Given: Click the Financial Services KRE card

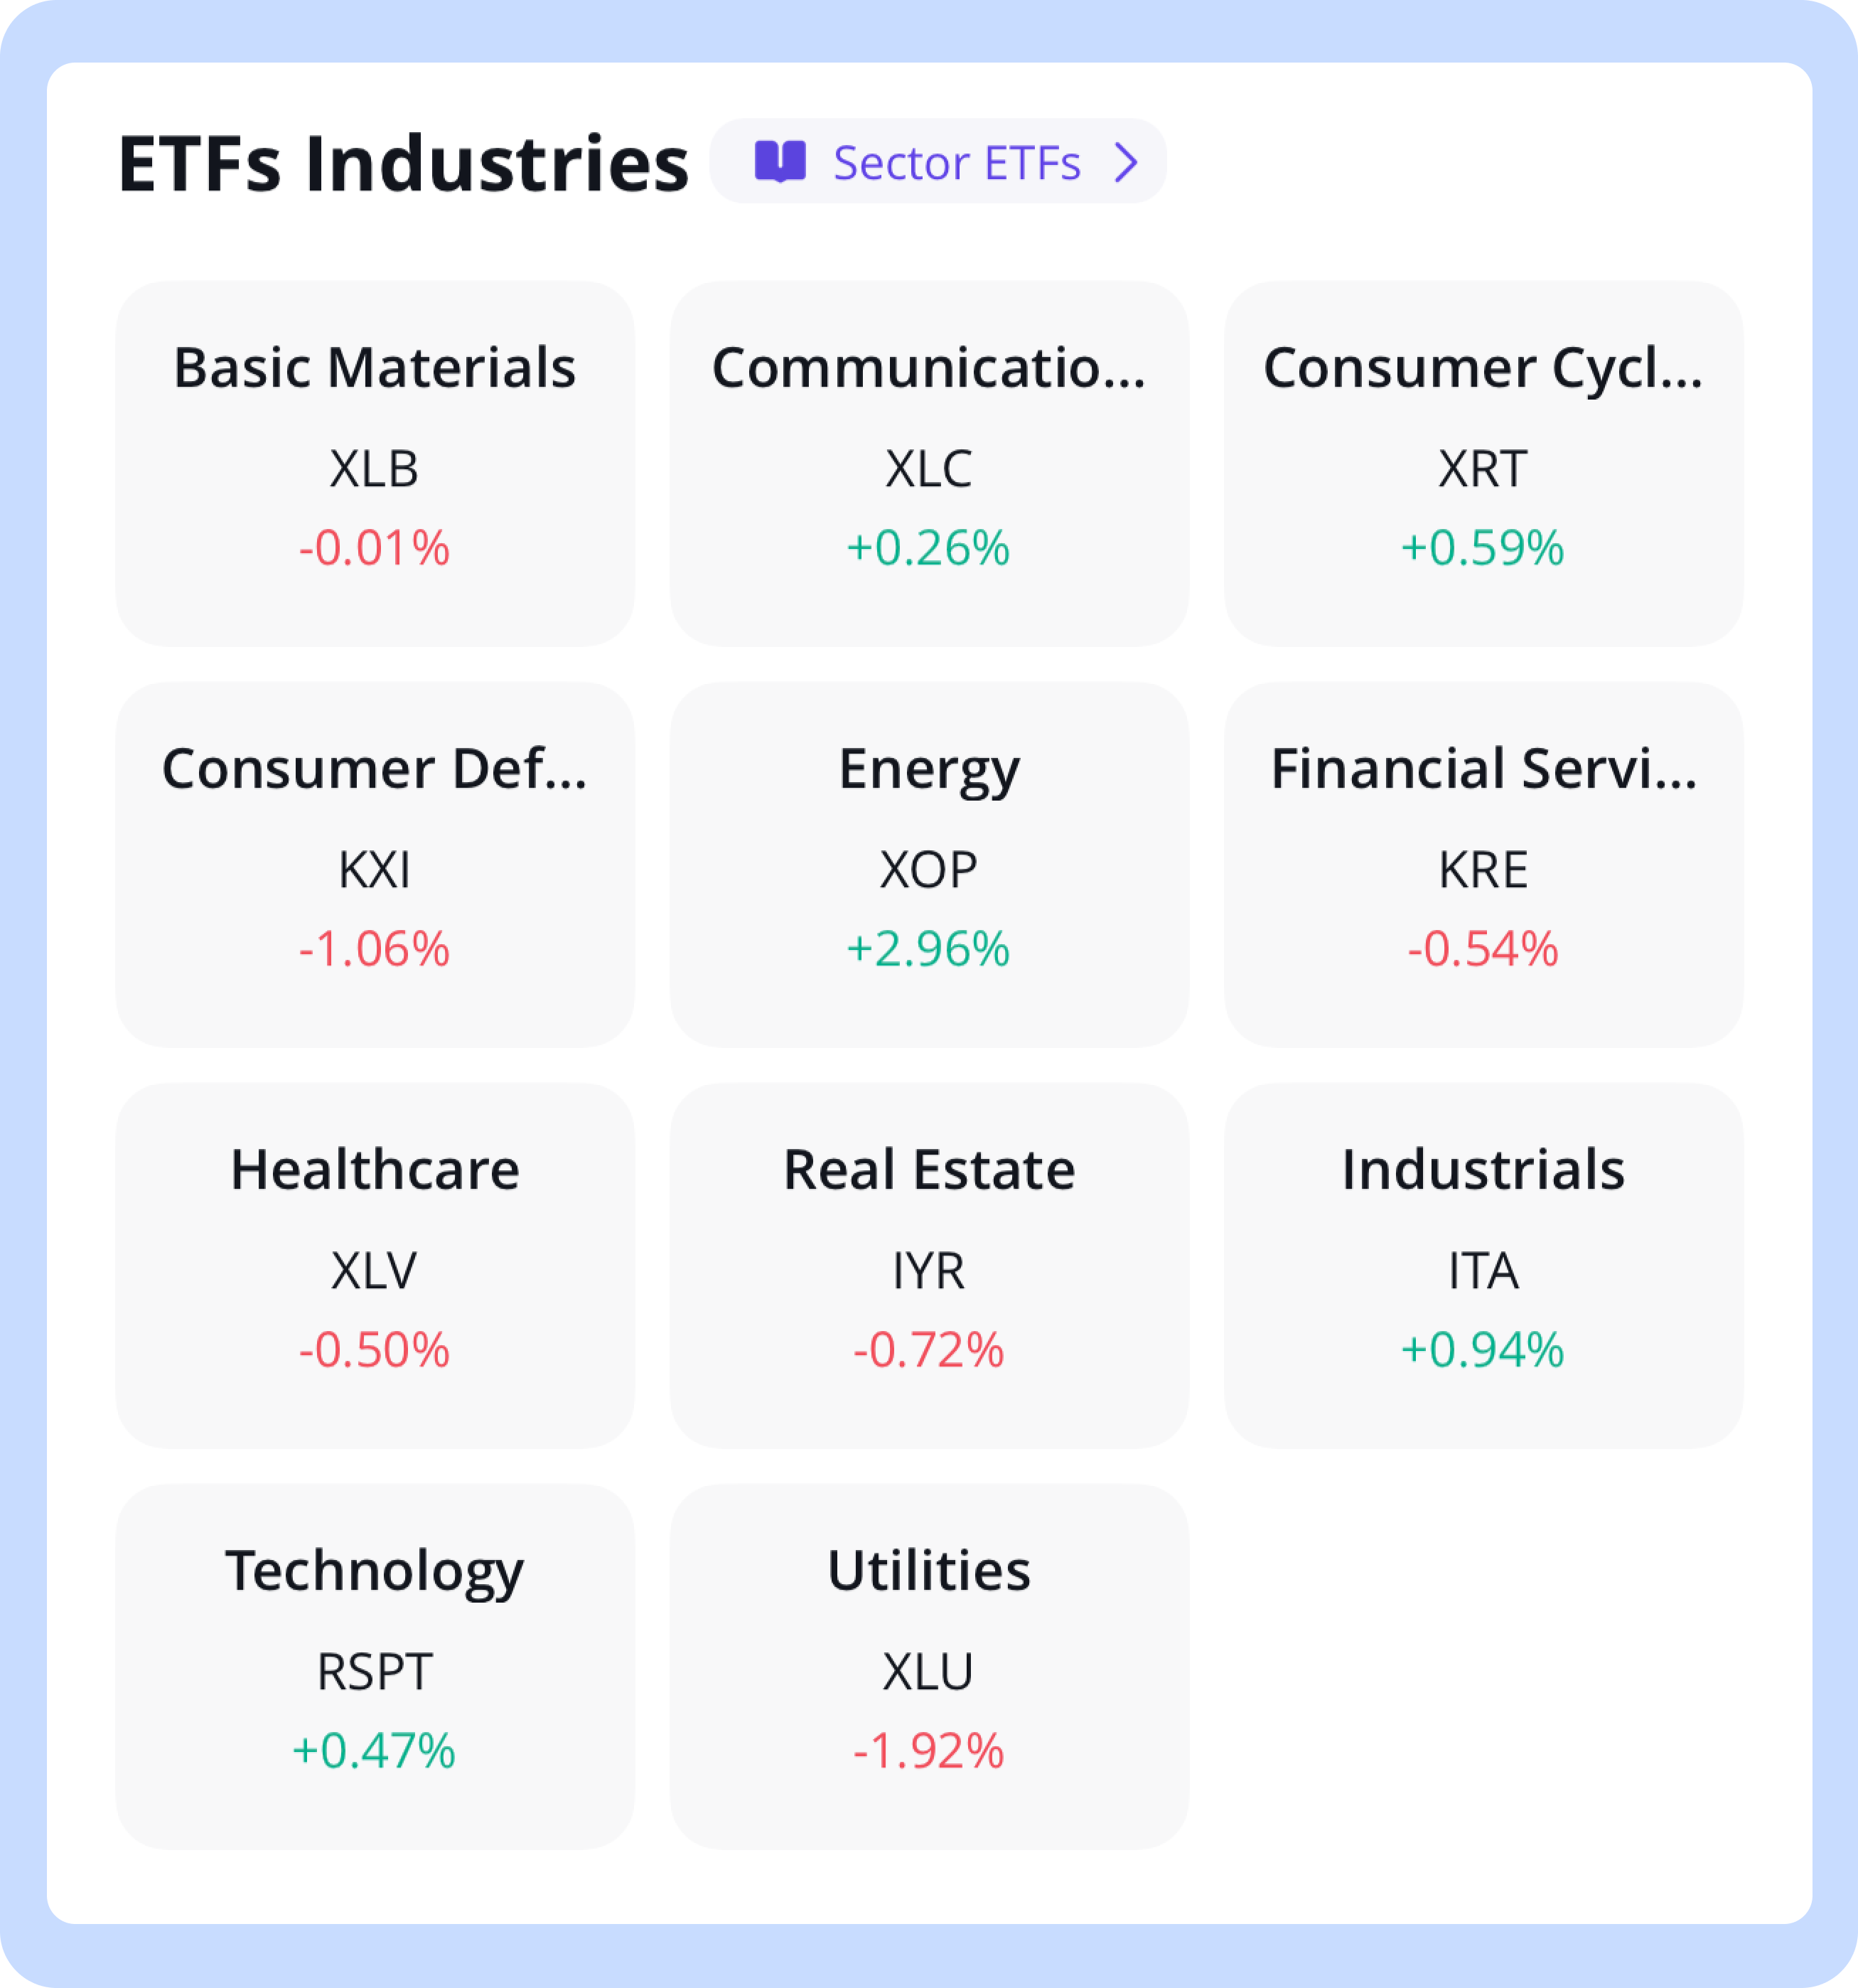Looking at the screenshot, I should 1483,864.
